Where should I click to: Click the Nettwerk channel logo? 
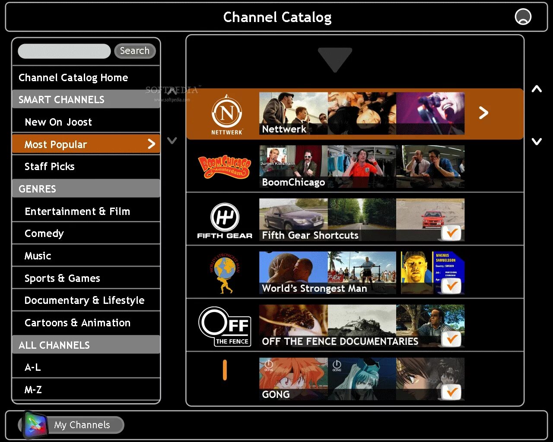(227, 114)
